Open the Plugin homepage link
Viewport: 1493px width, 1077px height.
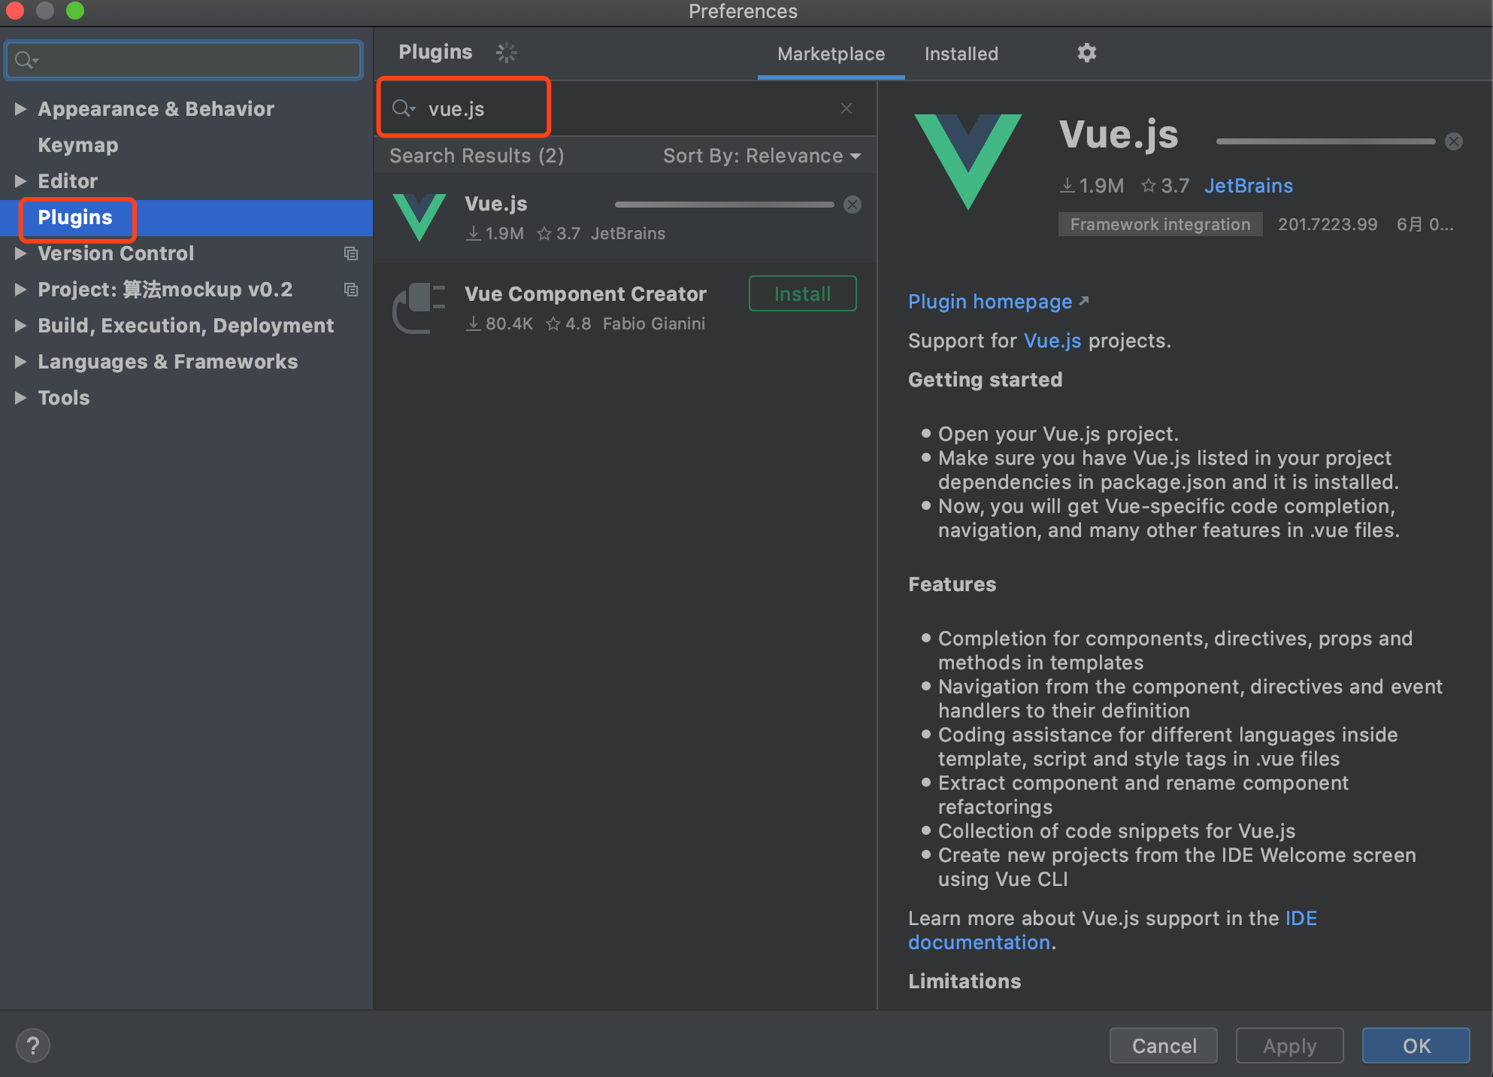989,302
